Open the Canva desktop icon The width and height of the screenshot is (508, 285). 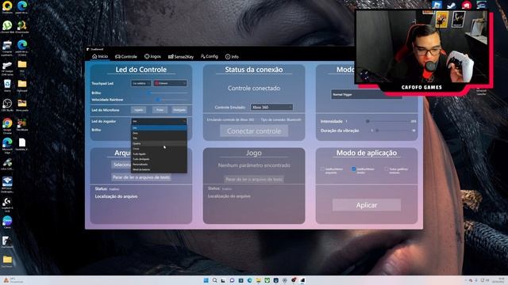click(7, 222)
